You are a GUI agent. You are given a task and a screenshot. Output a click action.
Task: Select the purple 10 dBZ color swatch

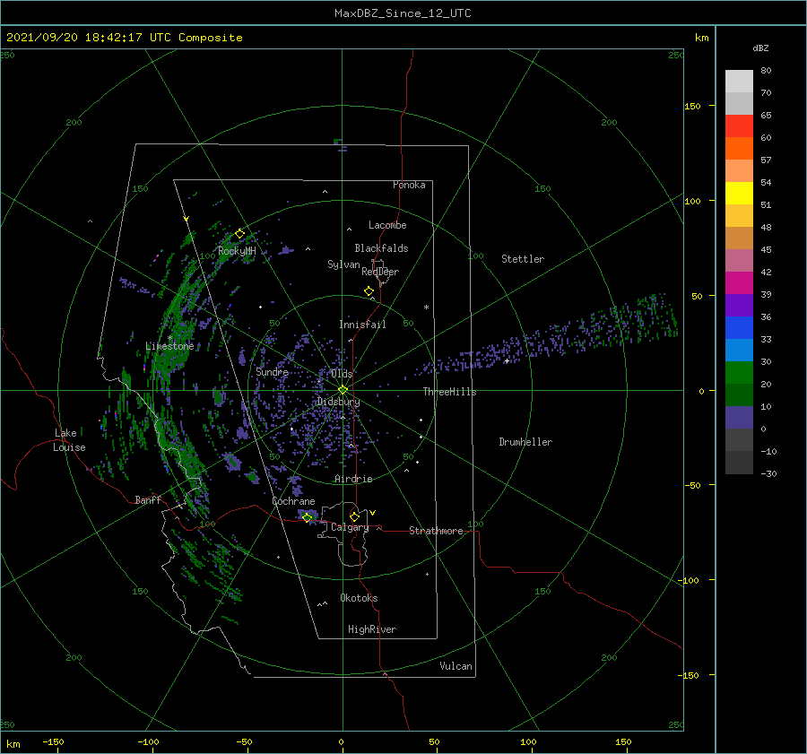click(739, 417)
